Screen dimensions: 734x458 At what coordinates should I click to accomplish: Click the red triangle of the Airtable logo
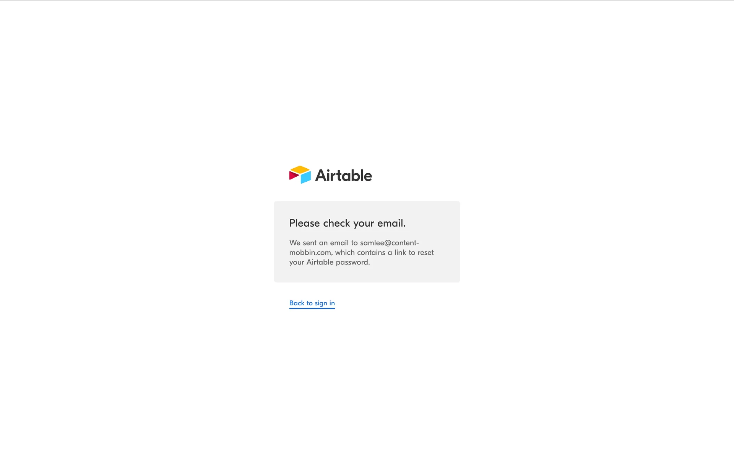pos(294,176)
